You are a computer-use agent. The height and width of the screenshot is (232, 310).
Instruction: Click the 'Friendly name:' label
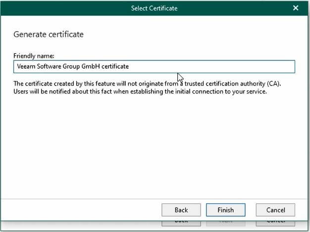tap(34, 56)
